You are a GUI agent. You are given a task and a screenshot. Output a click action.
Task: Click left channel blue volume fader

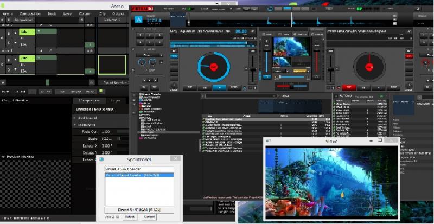[267, 62]
